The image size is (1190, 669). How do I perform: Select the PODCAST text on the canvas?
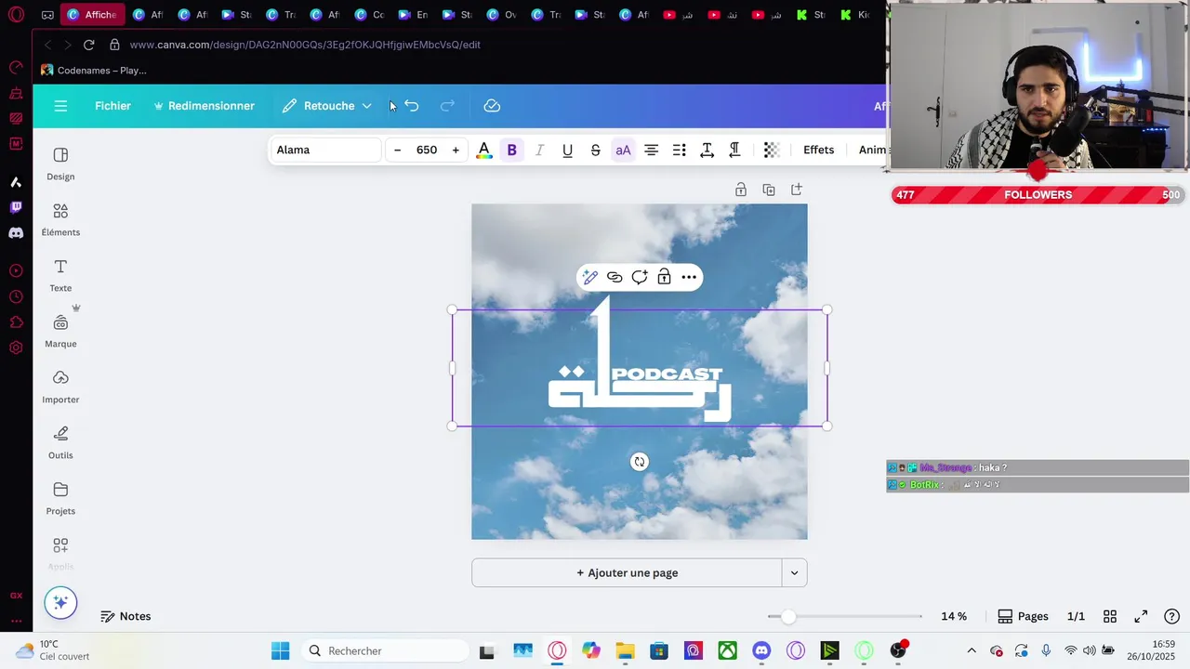click(667, 374)
